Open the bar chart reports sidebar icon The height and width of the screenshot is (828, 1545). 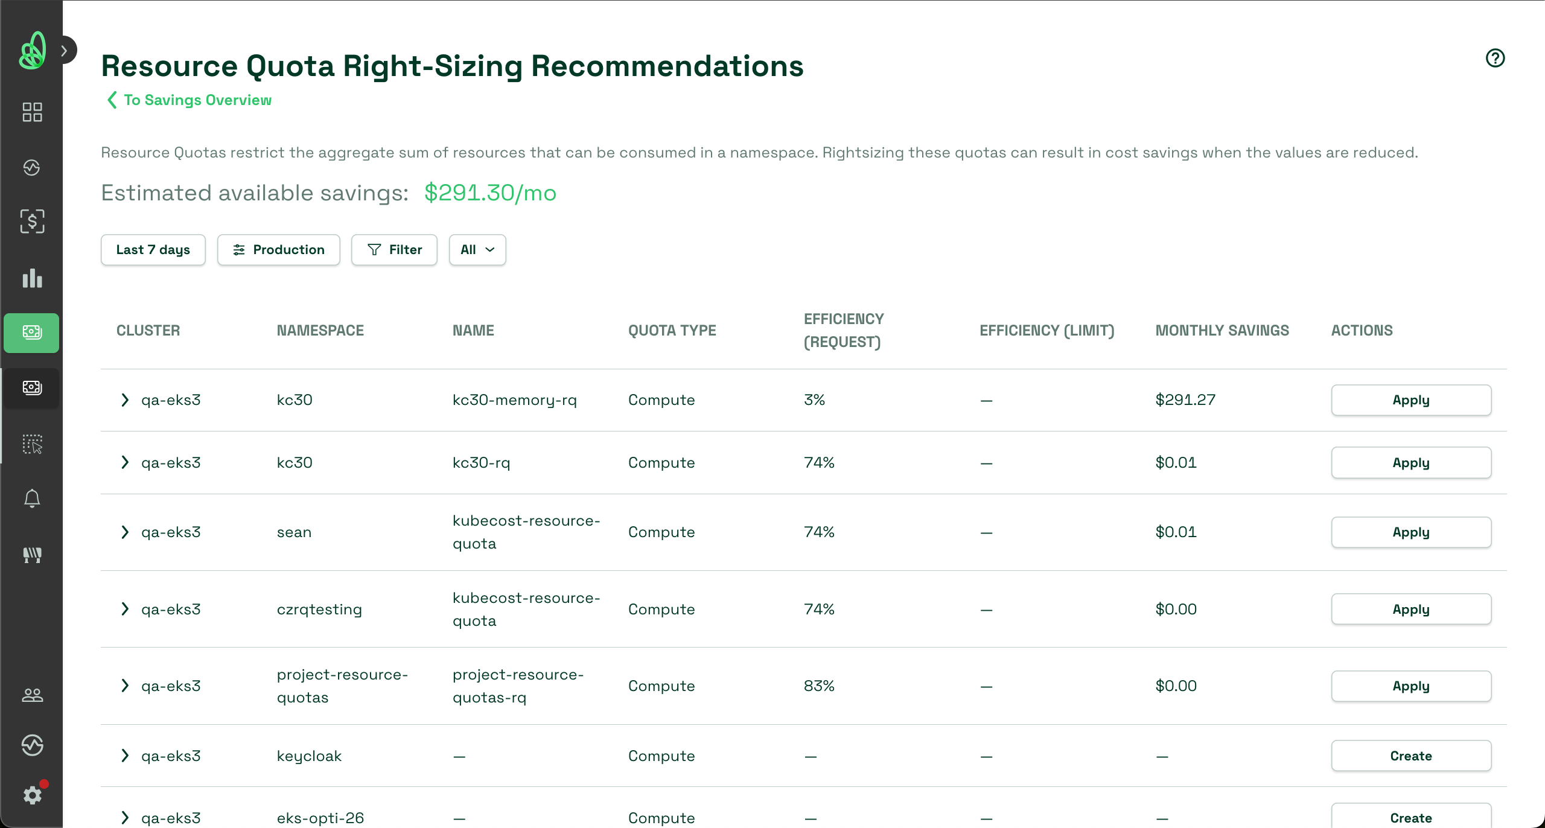click(32, 278)
